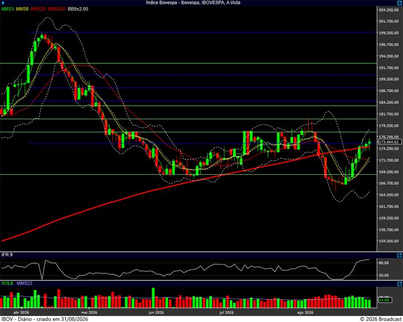
Task: Click the jul 2026 date label
Action: (x=227, y=312)
